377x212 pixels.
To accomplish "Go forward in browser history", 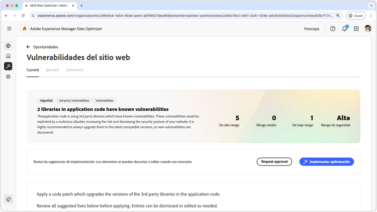I will coord(15,16).
